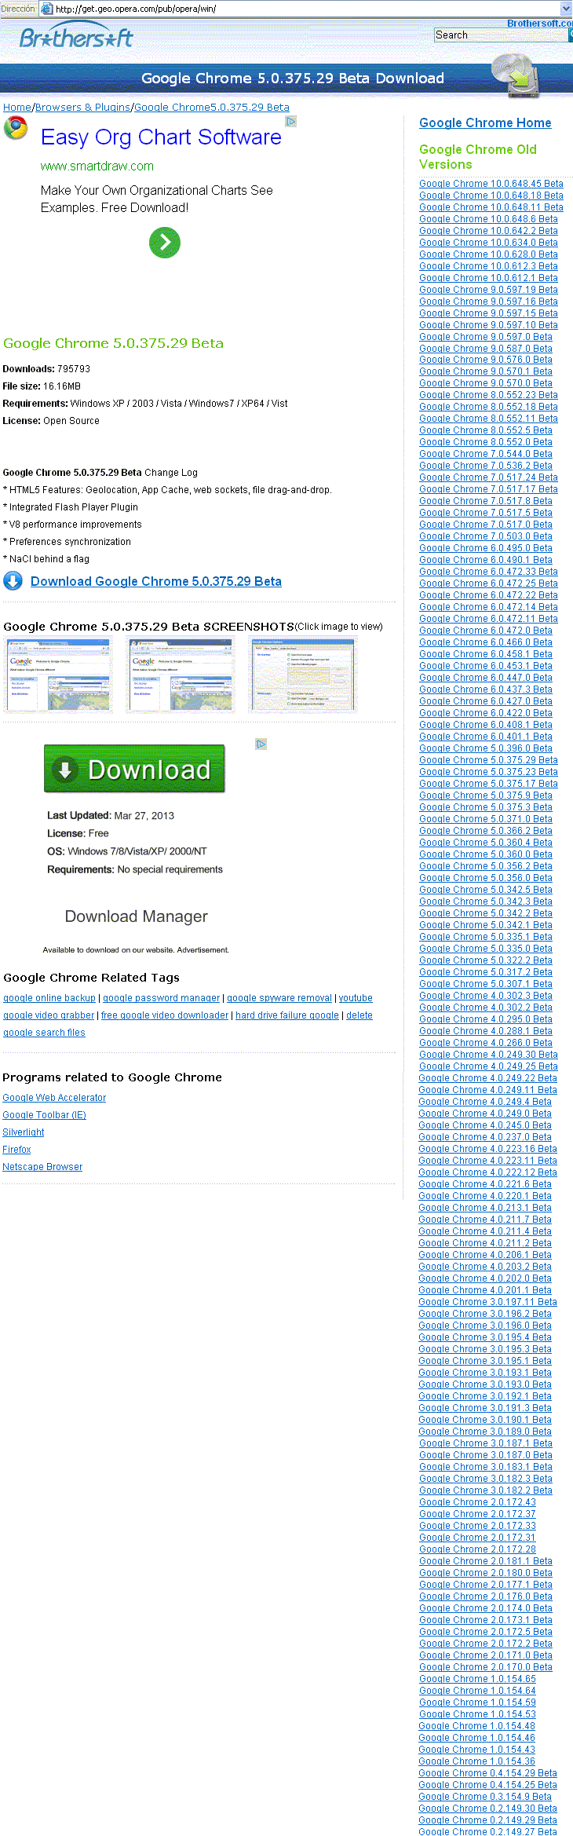Go to Home breadcrumb link
Viewport: 573px width, 1836px height.
click(17, 107)
